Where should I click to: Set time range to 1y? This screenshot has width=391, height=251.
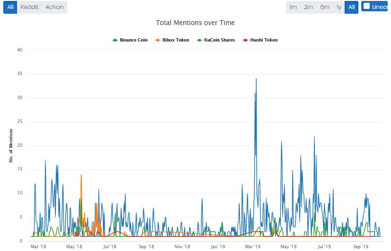click(x=339, y=7)
